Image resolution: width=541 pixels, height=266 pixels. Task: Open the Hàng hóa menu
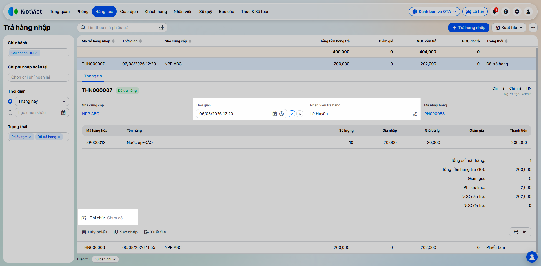pos(104,12)
